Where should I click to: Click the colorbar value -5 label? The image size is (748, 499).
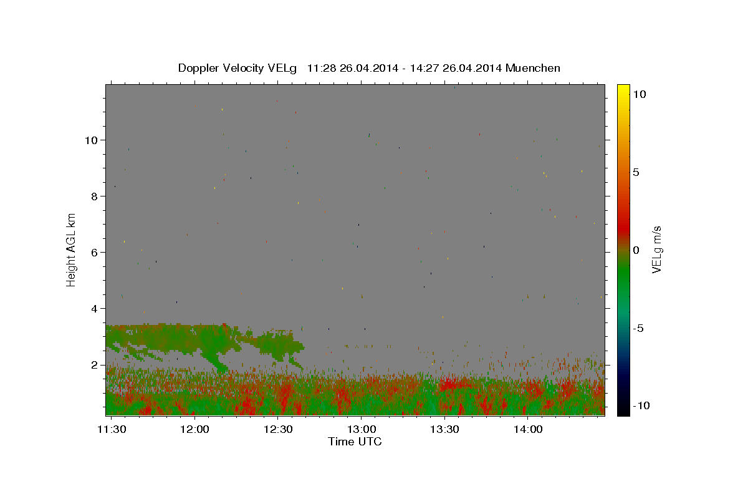click(638, 328)
